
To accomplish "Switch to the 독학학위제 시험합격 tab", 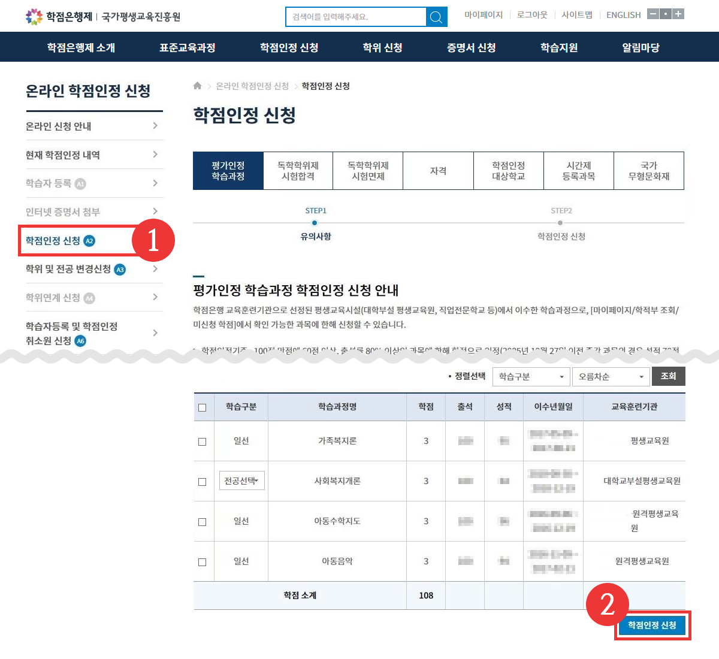I will (298, 171).
